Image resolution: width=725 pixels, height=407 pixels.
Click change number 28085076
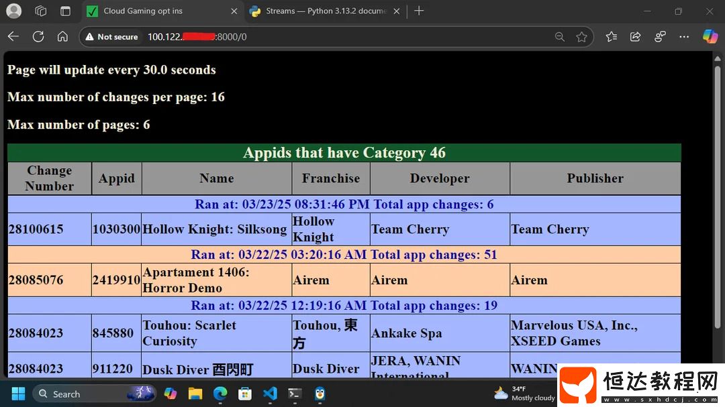[50, 280]
